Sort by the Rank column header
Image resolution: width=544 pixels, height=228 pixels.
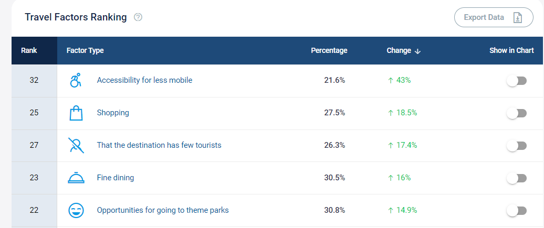[29, 51]
